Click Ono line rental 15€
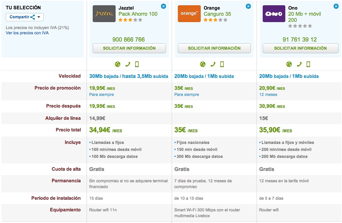 [264, 118]
